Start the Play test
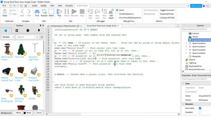This screenshot has height=118, width=211. [59, 12]
